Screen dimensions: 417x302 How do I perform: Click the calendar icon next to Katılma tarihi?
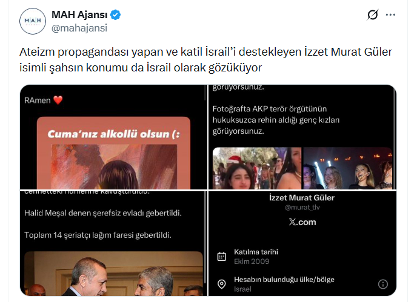click(222, 257)
